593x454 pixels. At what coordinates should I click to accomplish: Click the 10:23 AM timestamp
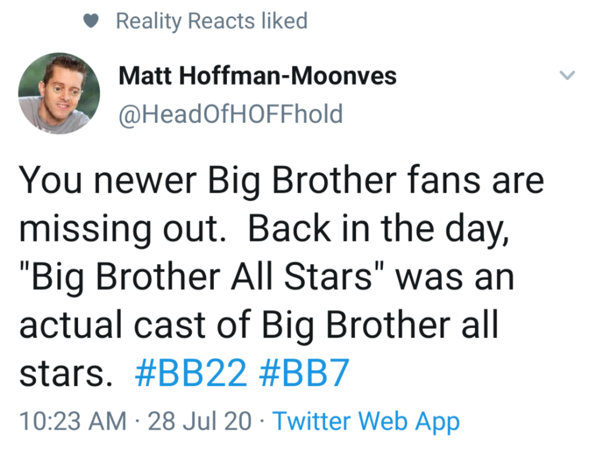coord(73,421)
